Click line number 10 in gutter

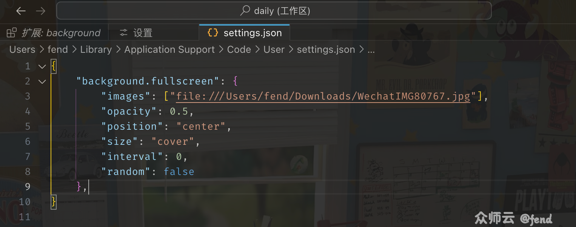pos(25,202)
